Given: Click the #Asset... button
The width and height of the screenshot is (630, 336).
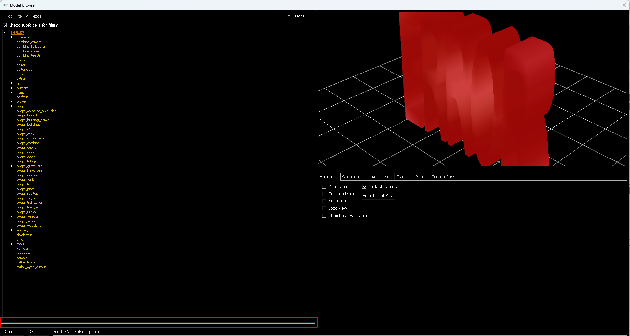Looking at the screenshot, I should pyautogui.click(x=302, y=16).
